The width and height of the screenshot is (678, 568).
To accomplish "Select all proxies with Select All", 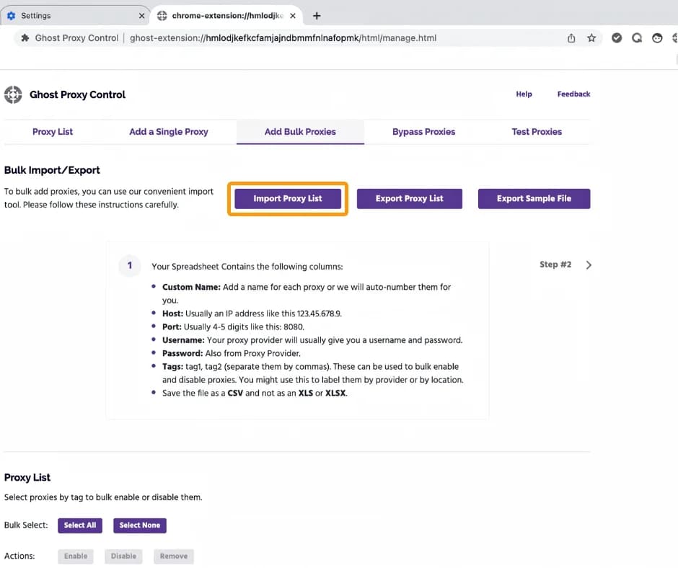I will (x=79, y=525).
